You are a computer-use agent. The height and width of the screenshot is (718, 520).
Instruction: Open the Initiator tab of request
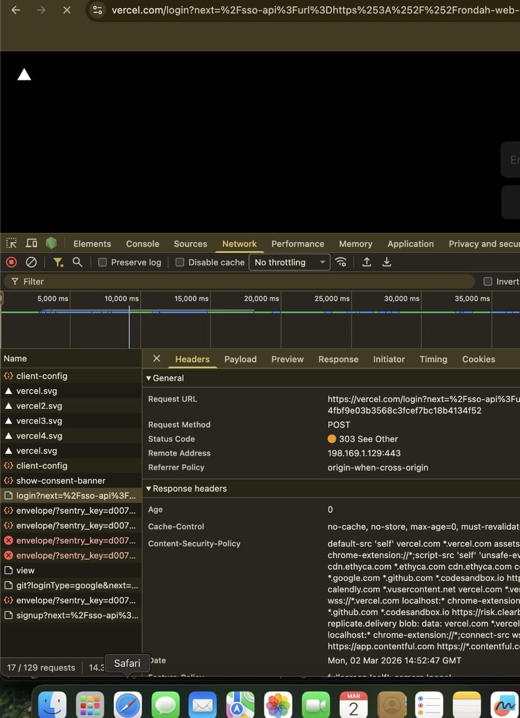[389, 359]
